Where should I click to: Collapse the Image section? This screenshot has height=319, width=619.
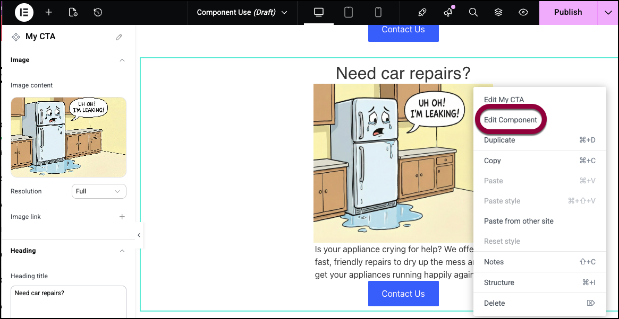[122, 60]
